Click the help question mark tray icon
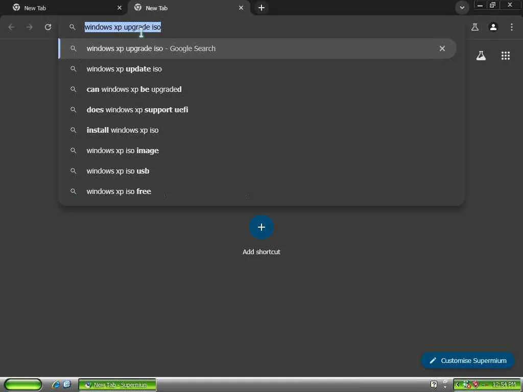 tap(434, 385)
